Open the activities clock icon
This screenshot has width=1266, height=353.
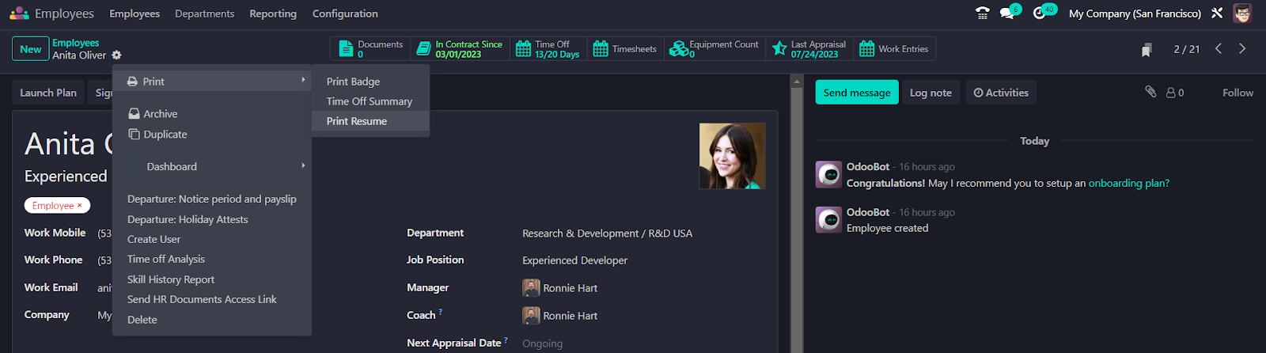pyautogui.click(x=1040, y=13)
